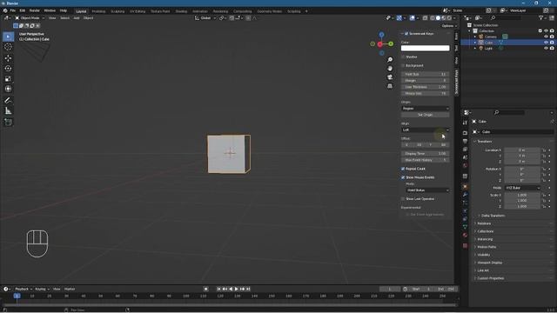Toggle the Screencast Keys enable checkbox
Viewport: 557px width, 313px height.
pos(406,33)
